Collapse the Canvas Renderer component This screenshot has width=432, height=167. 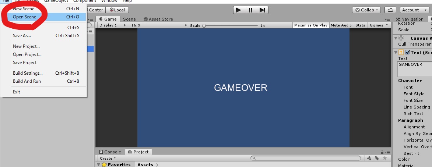(396, 38)
